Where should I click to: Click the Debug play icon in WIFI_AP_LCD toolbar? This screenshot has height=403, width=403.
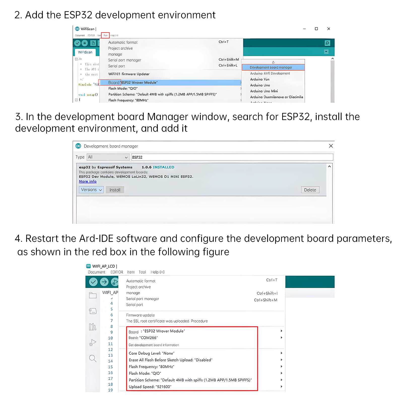point(115,282)
